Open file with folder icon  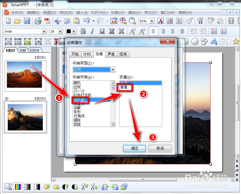point(18,21)
